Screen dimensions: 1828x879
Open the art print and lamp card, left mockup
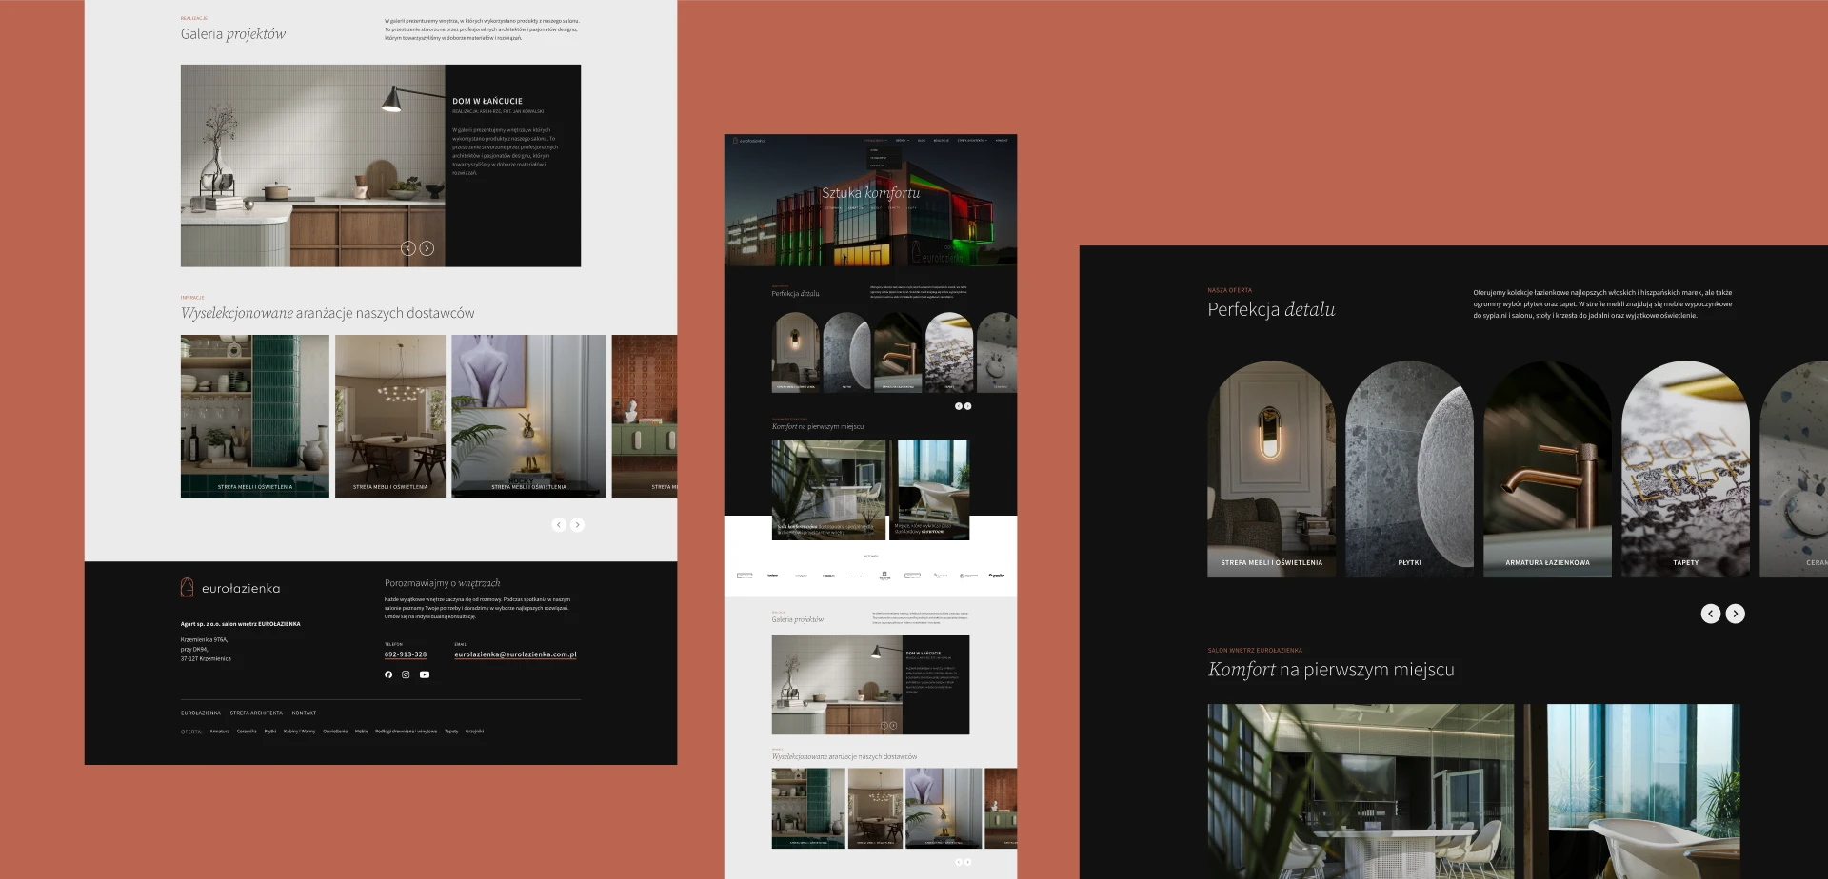528,416
